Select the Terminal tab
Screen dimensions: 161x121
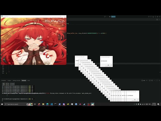tap(24, 81)
